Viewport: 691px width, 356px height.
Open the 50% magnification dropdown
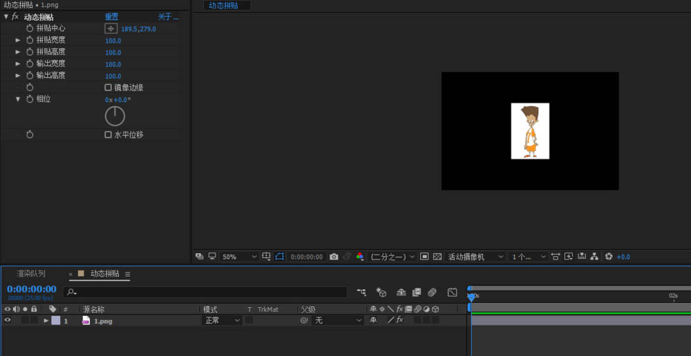pos(238,257)
